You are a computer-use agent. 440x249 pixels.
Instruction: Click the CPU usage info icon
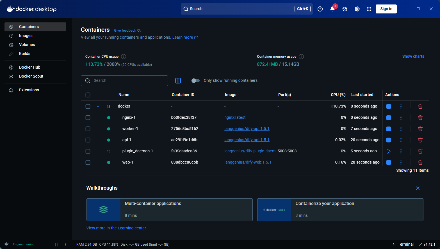click(x=124, y=57)
